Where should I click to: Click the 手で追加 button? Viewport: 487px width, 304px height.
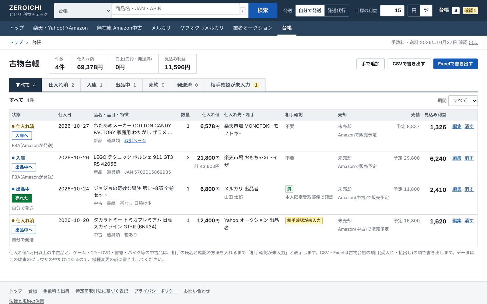(370, 64)
